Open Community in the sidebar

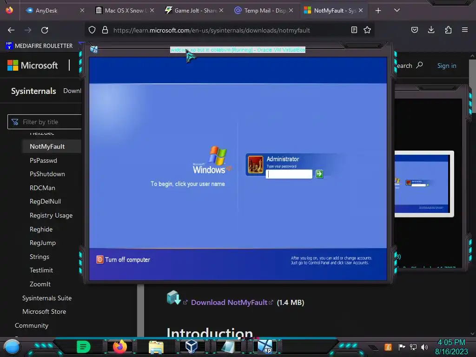pyautogui.click(x=32, y=325)
